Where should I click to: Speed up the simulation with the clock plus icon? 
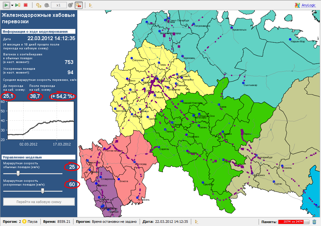coord(70,5)
